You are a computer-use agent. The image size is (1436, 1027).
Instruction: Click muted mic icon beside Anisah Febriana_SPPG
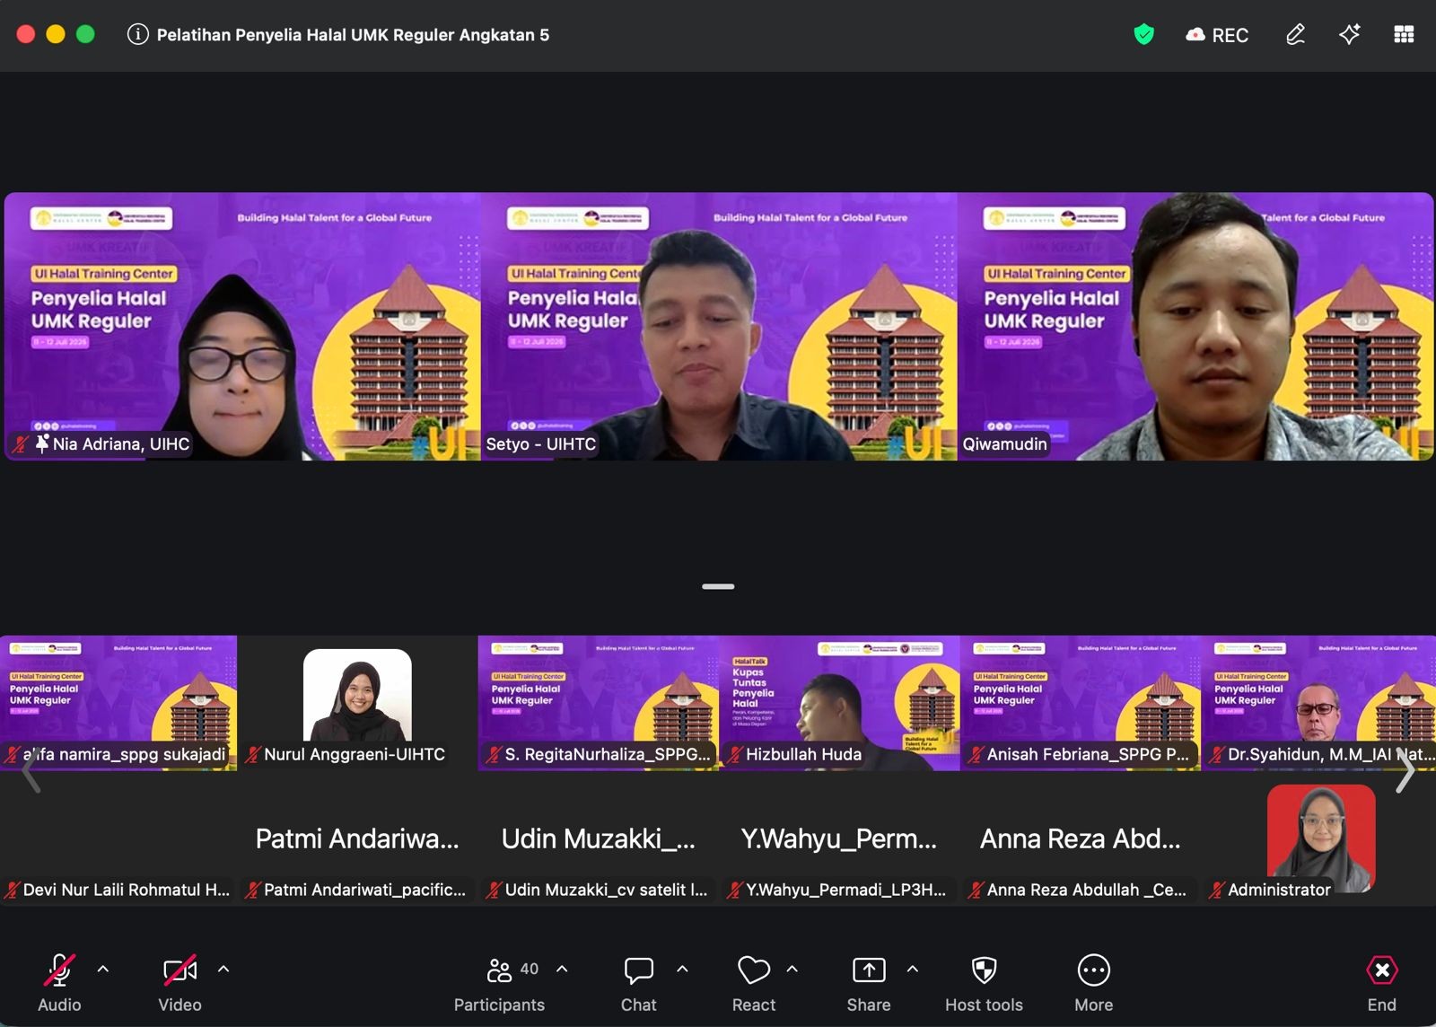[976, 755]
